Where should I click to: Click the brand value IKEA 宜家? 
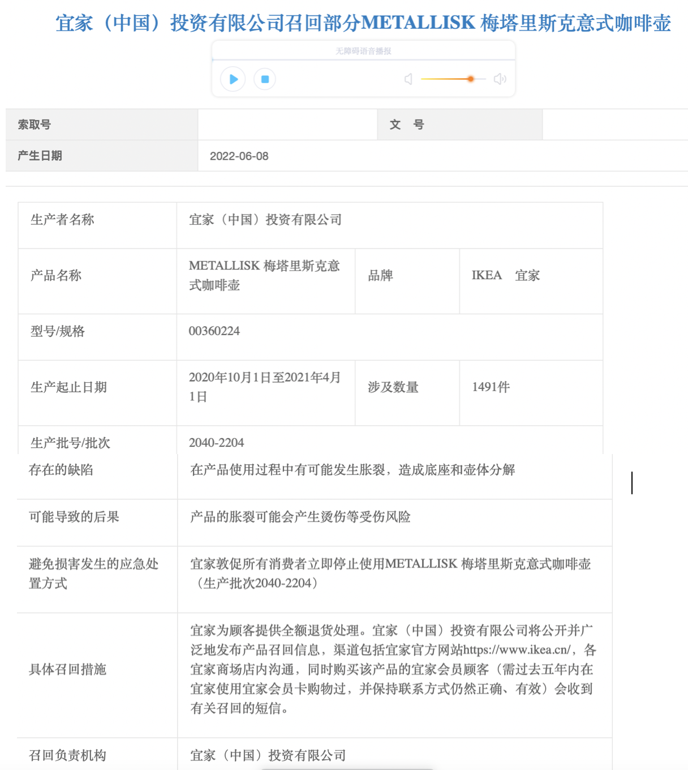506,276
